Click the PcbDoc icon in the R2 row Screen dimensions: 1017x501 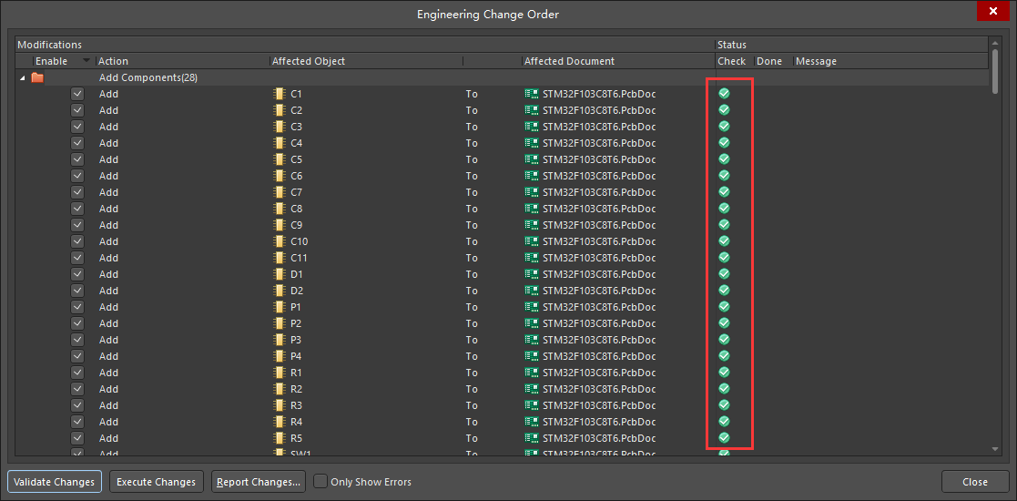(x=532, y=389)
